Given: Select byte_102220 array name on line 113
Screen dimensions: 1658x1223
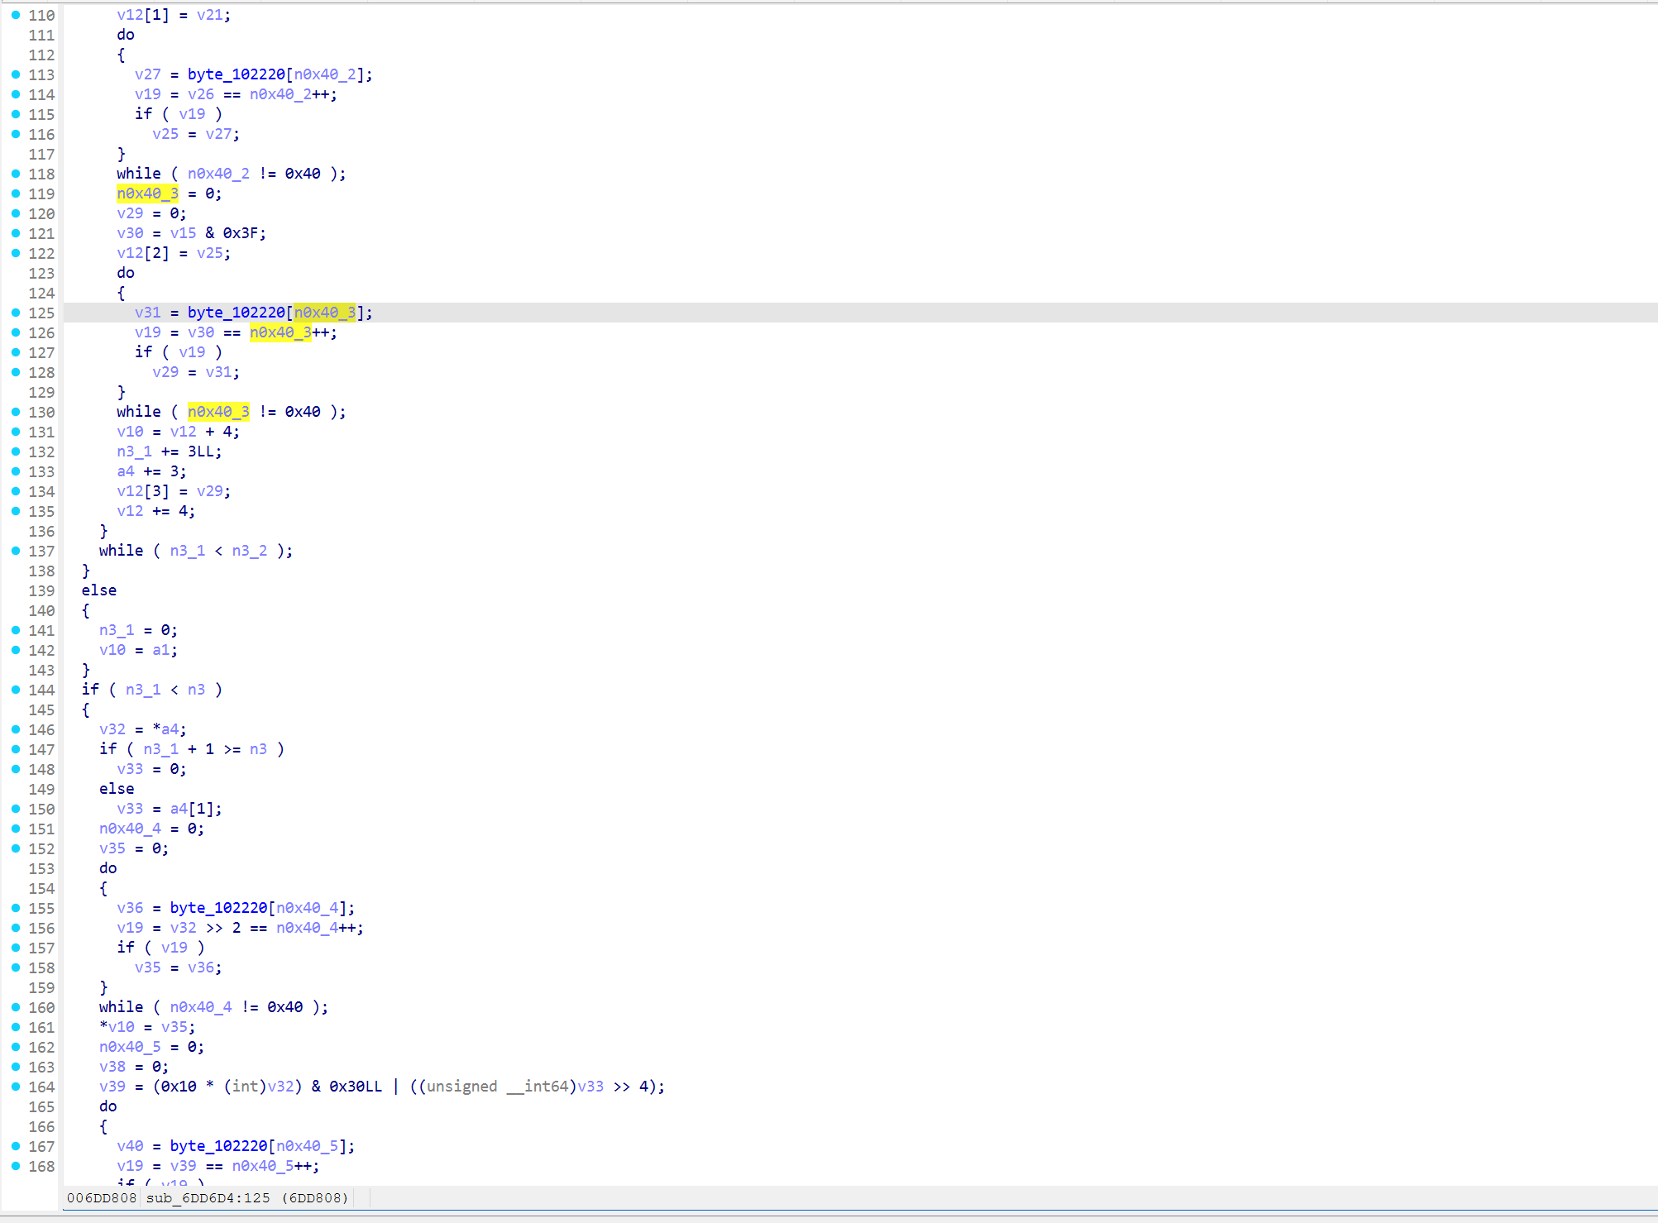Looking at the screenshot, I should [x=236, y=74].
